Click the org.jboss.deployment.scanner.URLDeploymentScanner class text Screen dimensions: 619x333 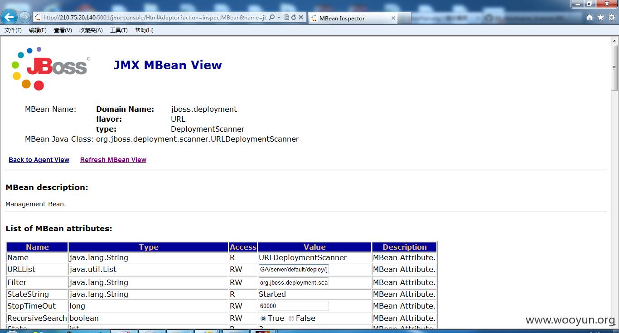[x=197, y=139]
